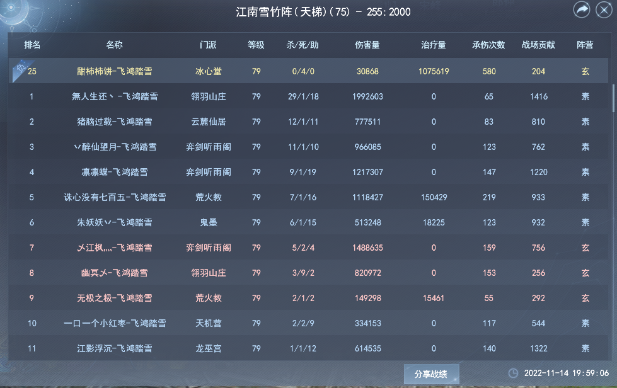
Task: Click the healing value 150429
Action: [434, 197]
